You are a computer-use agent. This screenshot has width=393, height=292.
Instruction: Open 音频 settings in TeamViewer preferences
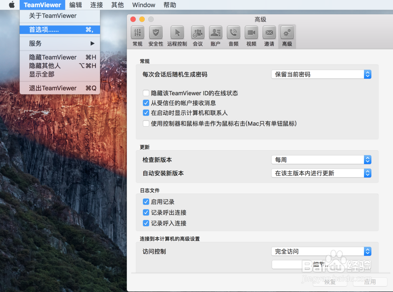(x=233, y=36)
